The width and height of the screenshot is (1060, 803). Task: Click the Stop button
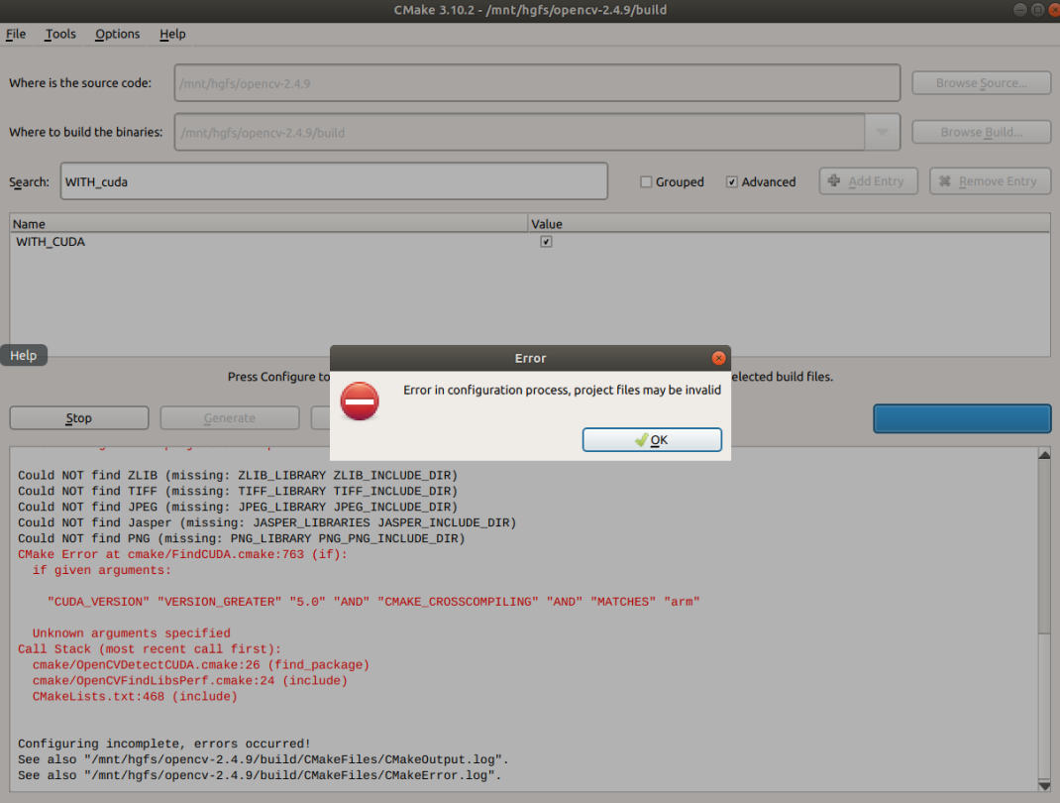pos(79,418)
